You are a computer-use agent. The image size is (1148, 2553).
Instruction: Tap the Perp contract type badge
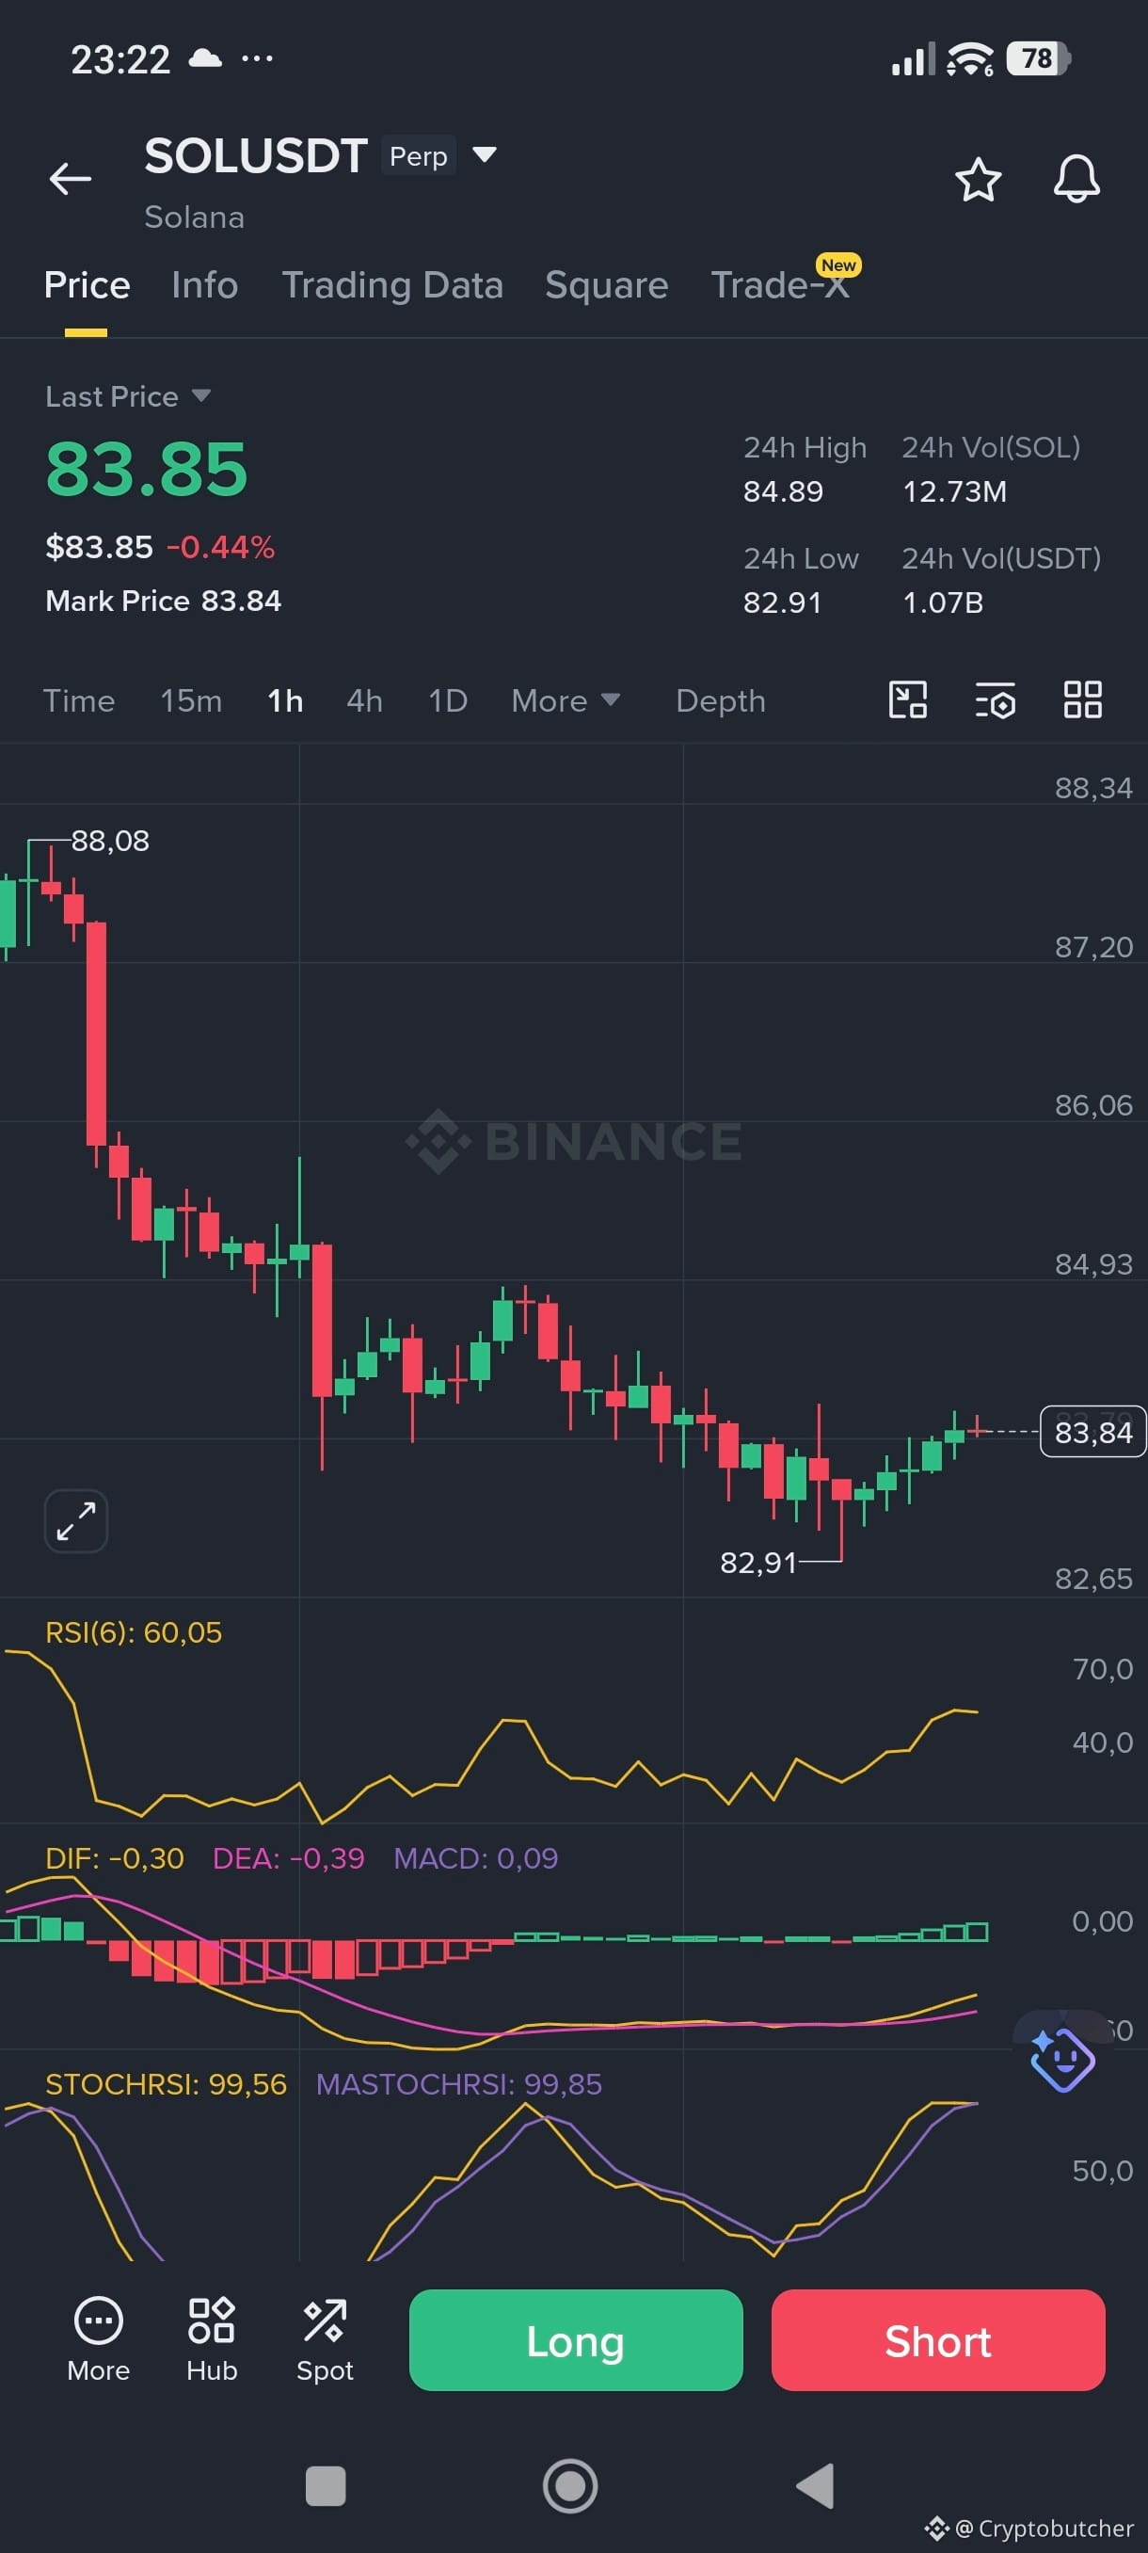418,155
